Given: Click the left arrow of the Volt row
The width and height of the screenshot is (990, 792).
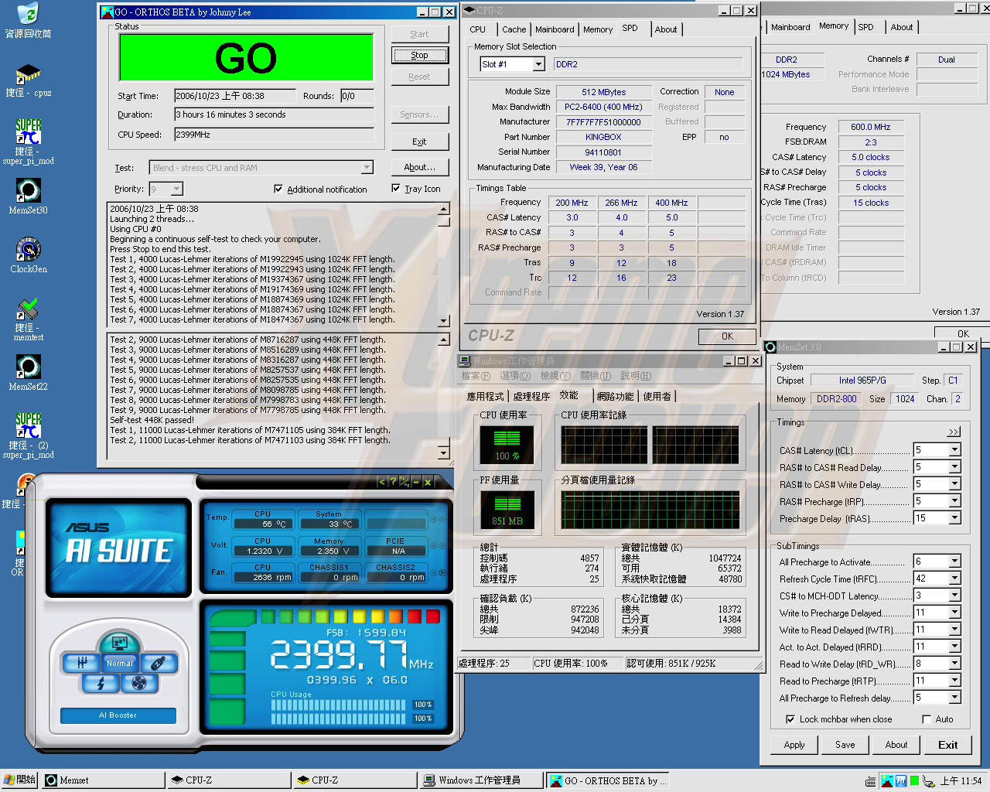Looking at the screenshot, I should click(434, 545).
